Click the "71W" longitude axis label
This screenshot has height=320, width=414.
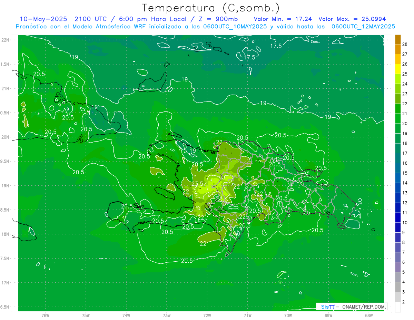(x=247, y=315)
